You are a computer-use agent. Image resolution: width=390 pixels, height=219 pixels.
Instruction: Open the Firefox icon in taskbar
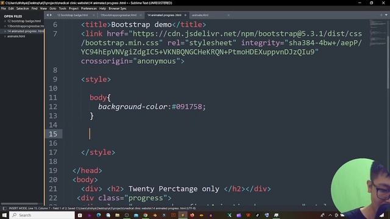[x=192, y=215]
